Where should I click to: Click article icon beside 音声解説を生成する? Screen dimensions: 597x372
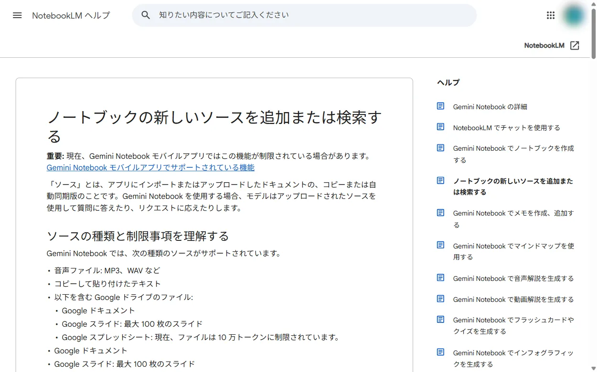pos(441,278)
